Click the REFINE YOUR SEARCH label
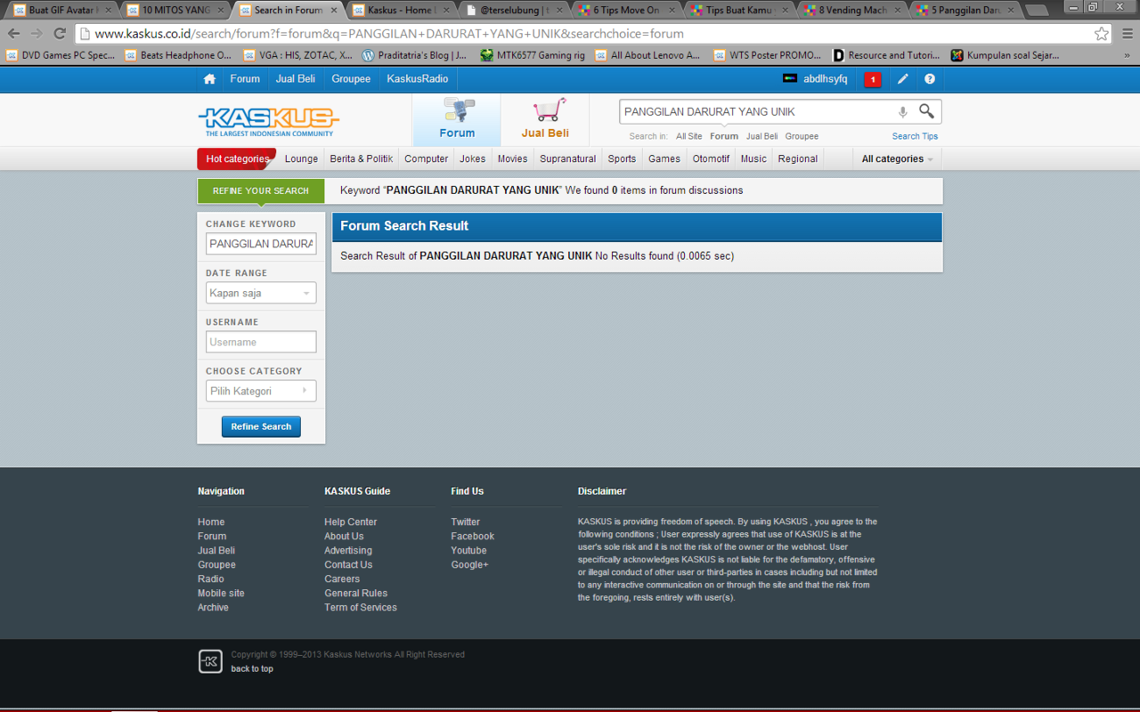Viewport: 1140px width, 712px height. tap(261, 190)
